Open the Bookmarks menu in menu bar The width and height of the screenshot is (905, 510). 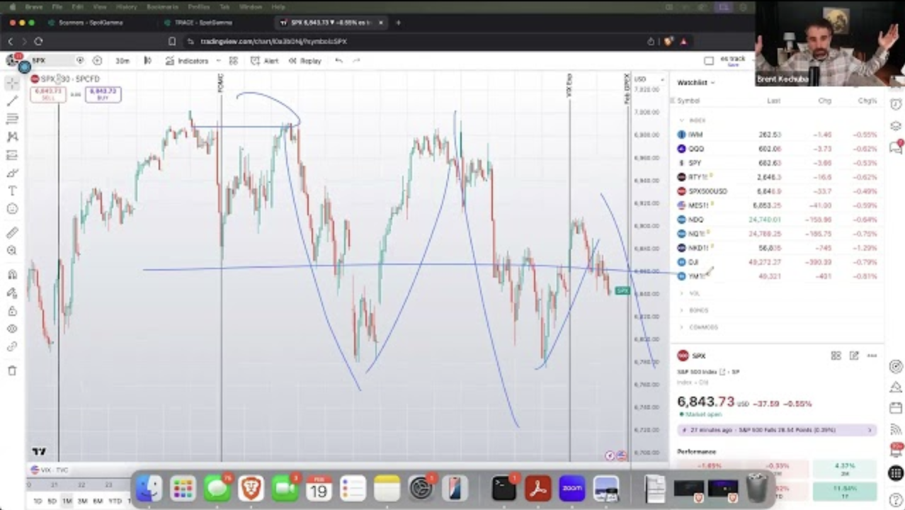pyautogui.click(x=162, y=6)
